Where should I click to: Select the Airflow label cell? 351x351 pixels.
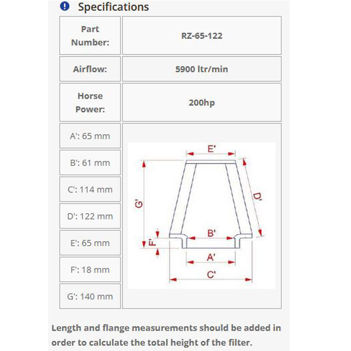coord(90,69)
